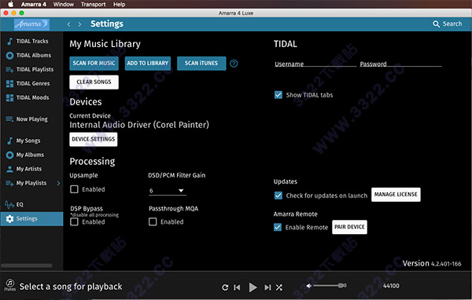
Task: Click the TIDAL Password field
Action: pyautogui.click(x=400, y=64)
